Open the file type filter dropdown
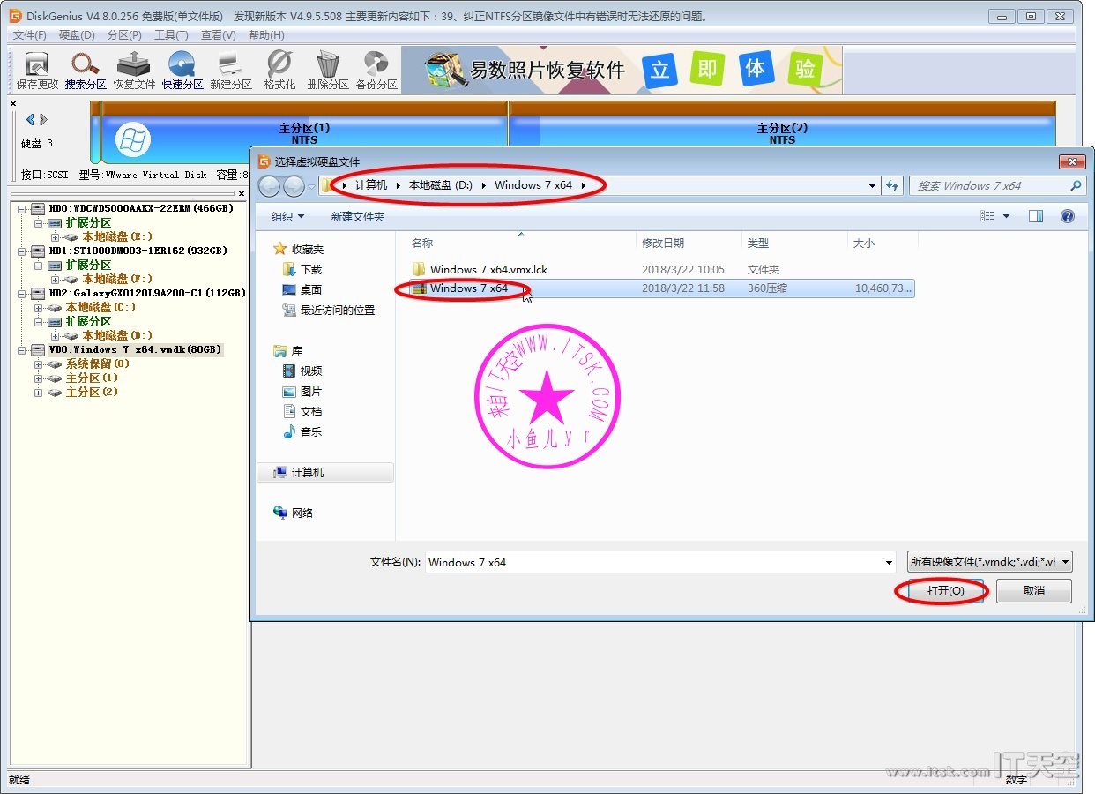Screen dimensions: 1095x794 pos(989,562)
